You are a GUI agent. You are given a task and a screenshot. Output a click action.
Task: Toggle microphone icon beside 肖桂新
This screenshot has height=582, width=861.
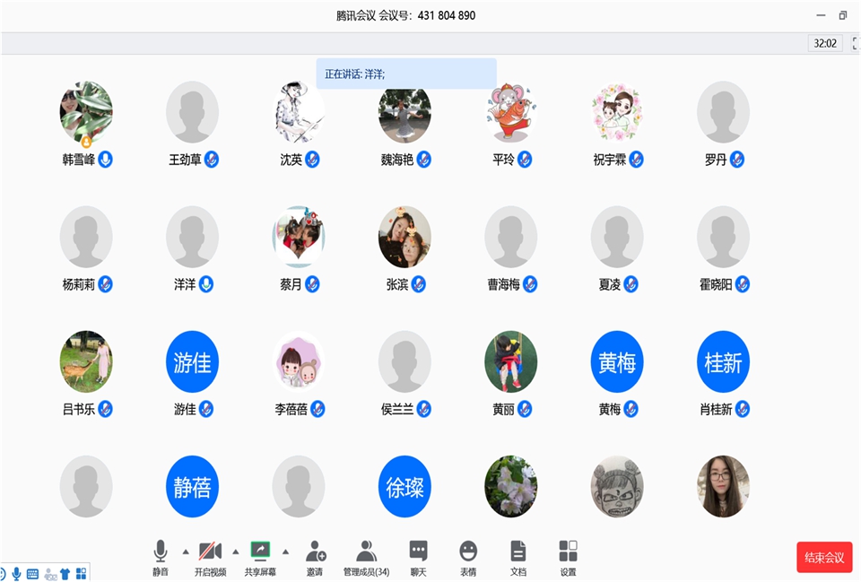coord(742,409)
